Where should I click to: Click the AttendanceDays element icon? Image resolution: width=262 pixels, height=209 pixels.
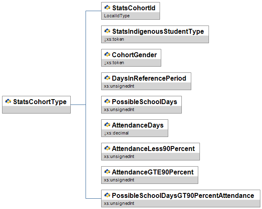(107, 125)
